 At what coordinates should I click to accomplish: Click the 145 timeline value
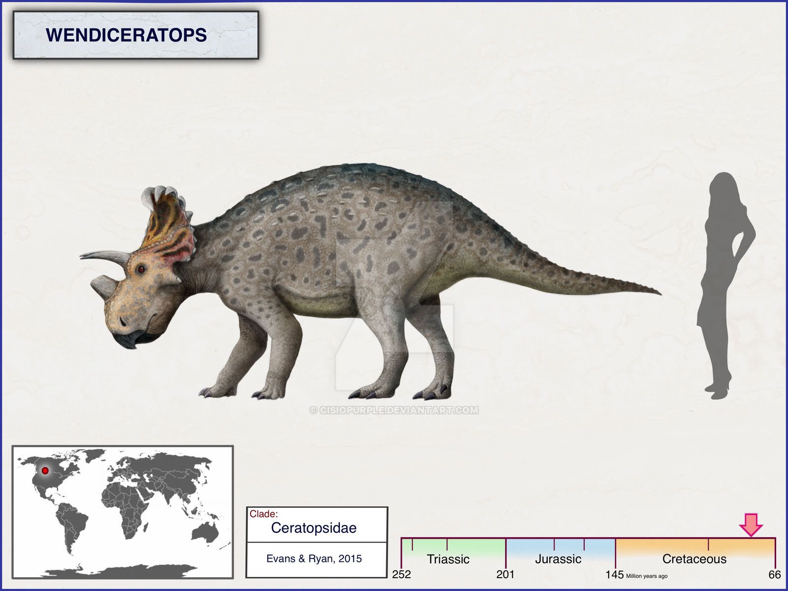(x=615, y=574)
